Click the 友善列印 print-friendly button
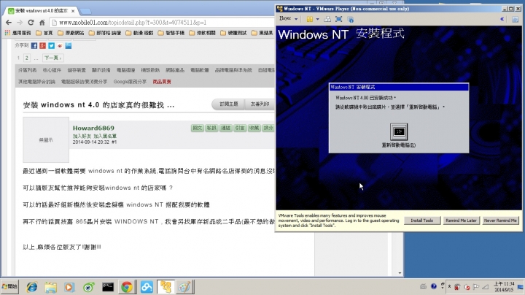Viewport: 525px width, 295px height. click(x=260, y=104)
